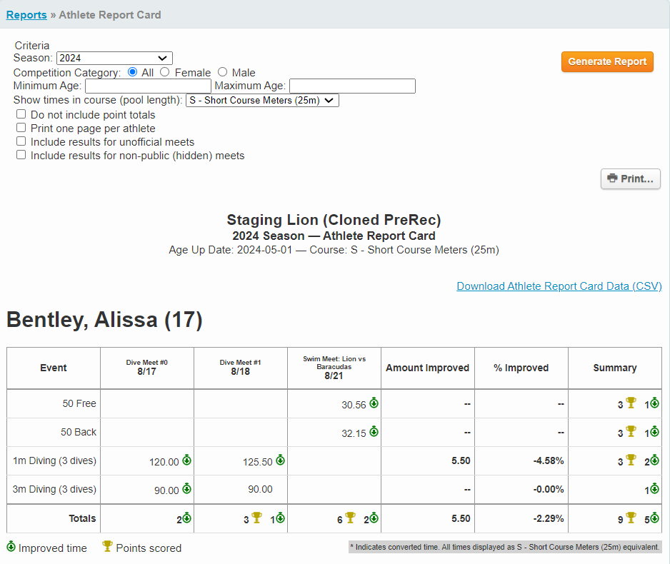
Task: Enable 'Do not include point totals'
Action: click(21, 114)
